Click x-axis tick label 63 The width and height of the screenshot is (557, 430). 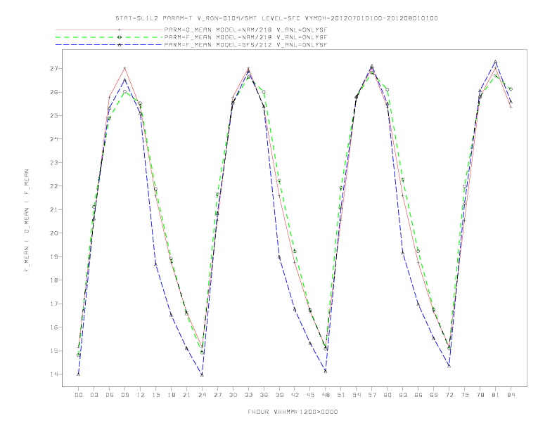point(403,395)
